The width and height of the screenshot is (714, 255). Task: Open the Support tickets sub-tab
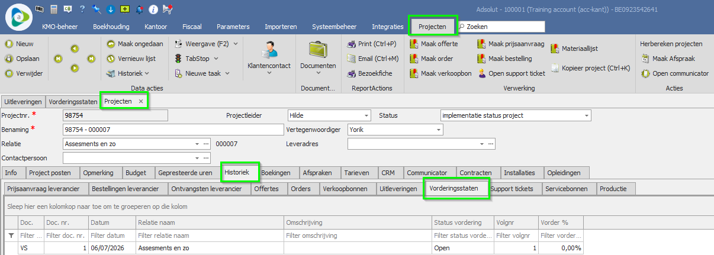coord(512,189)
